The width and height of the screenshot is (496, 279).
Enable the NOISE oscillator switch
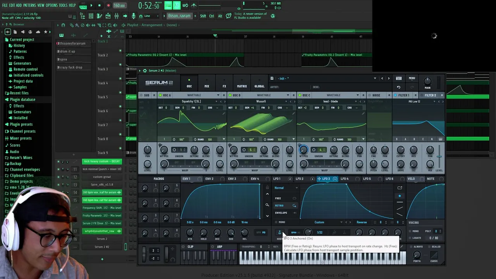coord(370,95)
